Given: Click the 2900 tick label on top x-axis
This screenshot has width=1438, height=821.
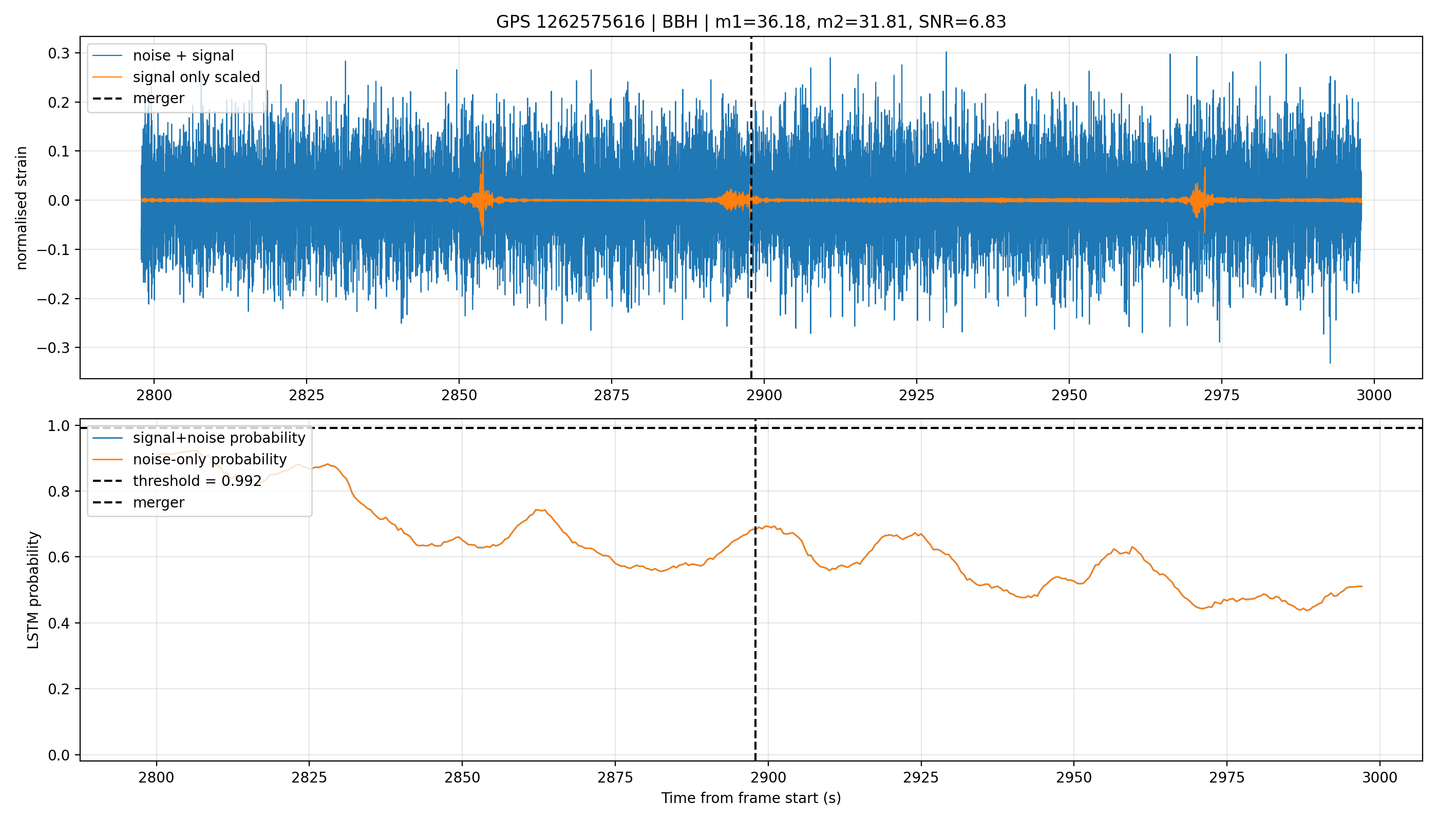Looking at the screenshot, I should (764, 395).
